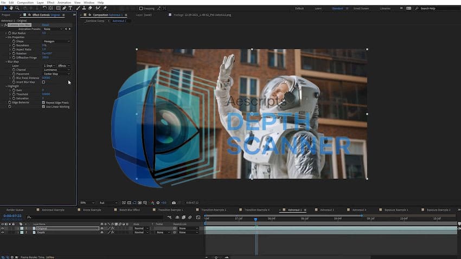Switch to the Libraries workspace
Image resolution: width=461 pixels, height=259 pixels.
tap(385, 9)
